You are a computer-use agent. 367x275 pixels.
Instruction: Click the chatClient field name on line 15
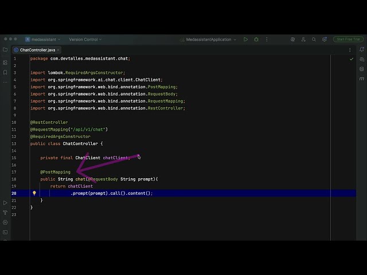tap(115, 158)
